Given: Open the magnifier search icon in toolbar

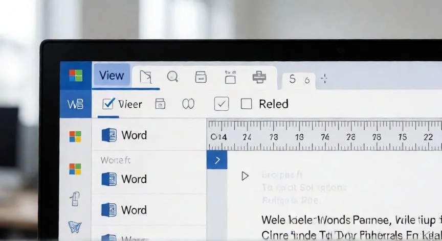Looking at the screenshot, I should click(x=172, y=77).
